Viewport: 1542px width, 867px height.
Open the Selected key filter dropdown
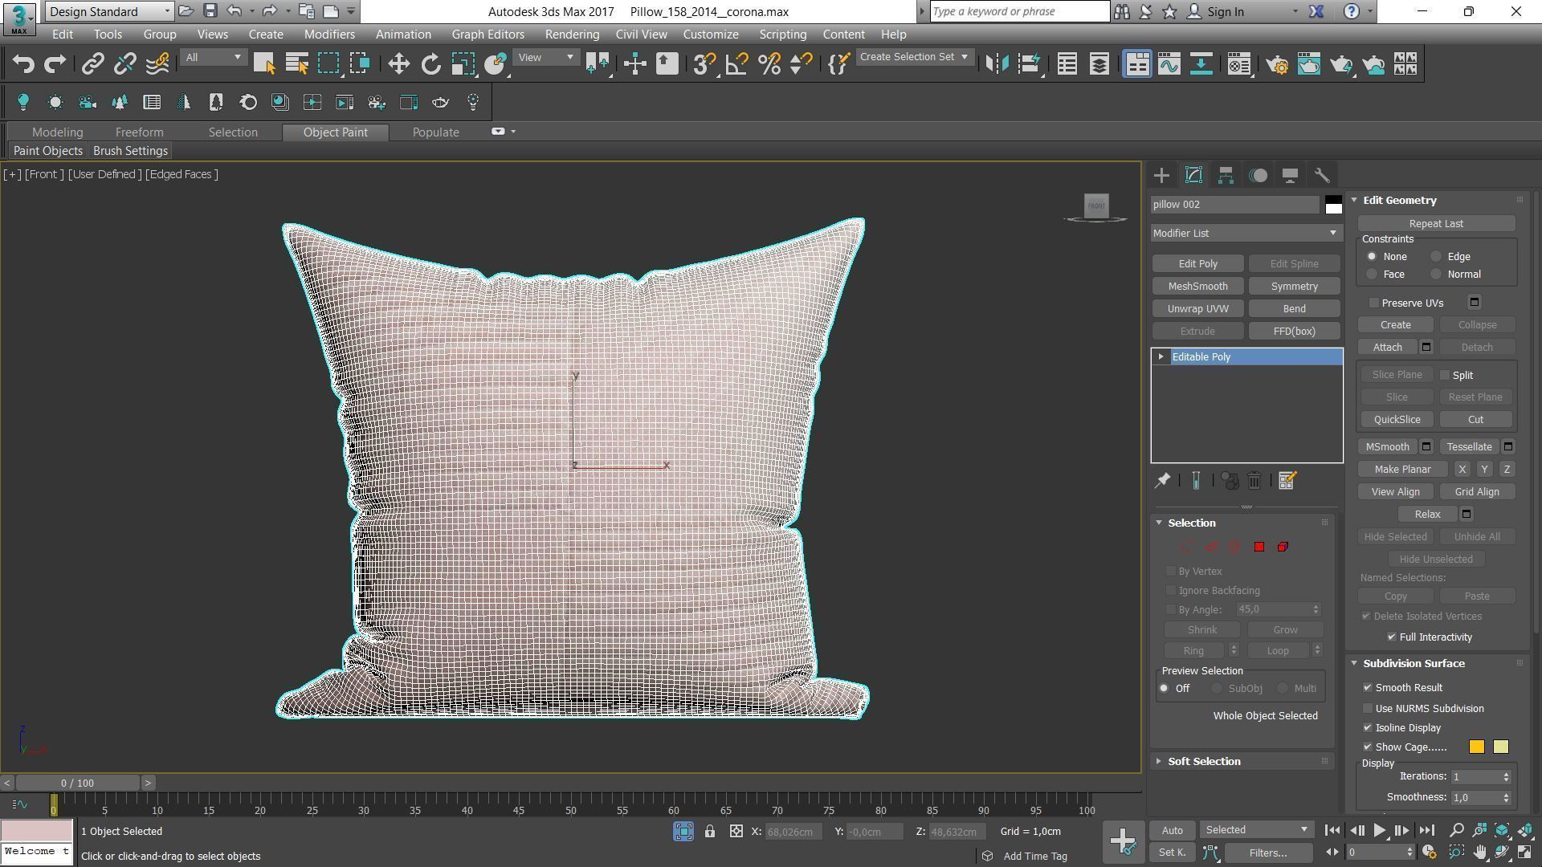pos(1257,830)
